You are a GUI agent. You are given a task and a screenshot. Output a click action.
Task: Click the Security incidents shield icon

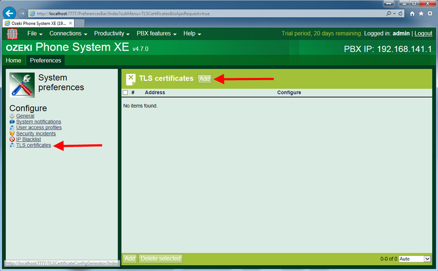pos(12,134)
